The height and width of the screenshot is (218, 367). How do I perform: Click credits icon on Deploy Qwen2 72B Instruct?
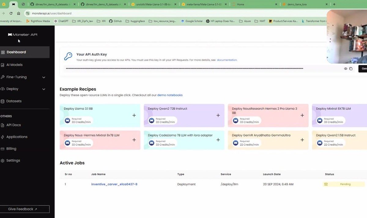pyautogui.click(x=152, y=120)
